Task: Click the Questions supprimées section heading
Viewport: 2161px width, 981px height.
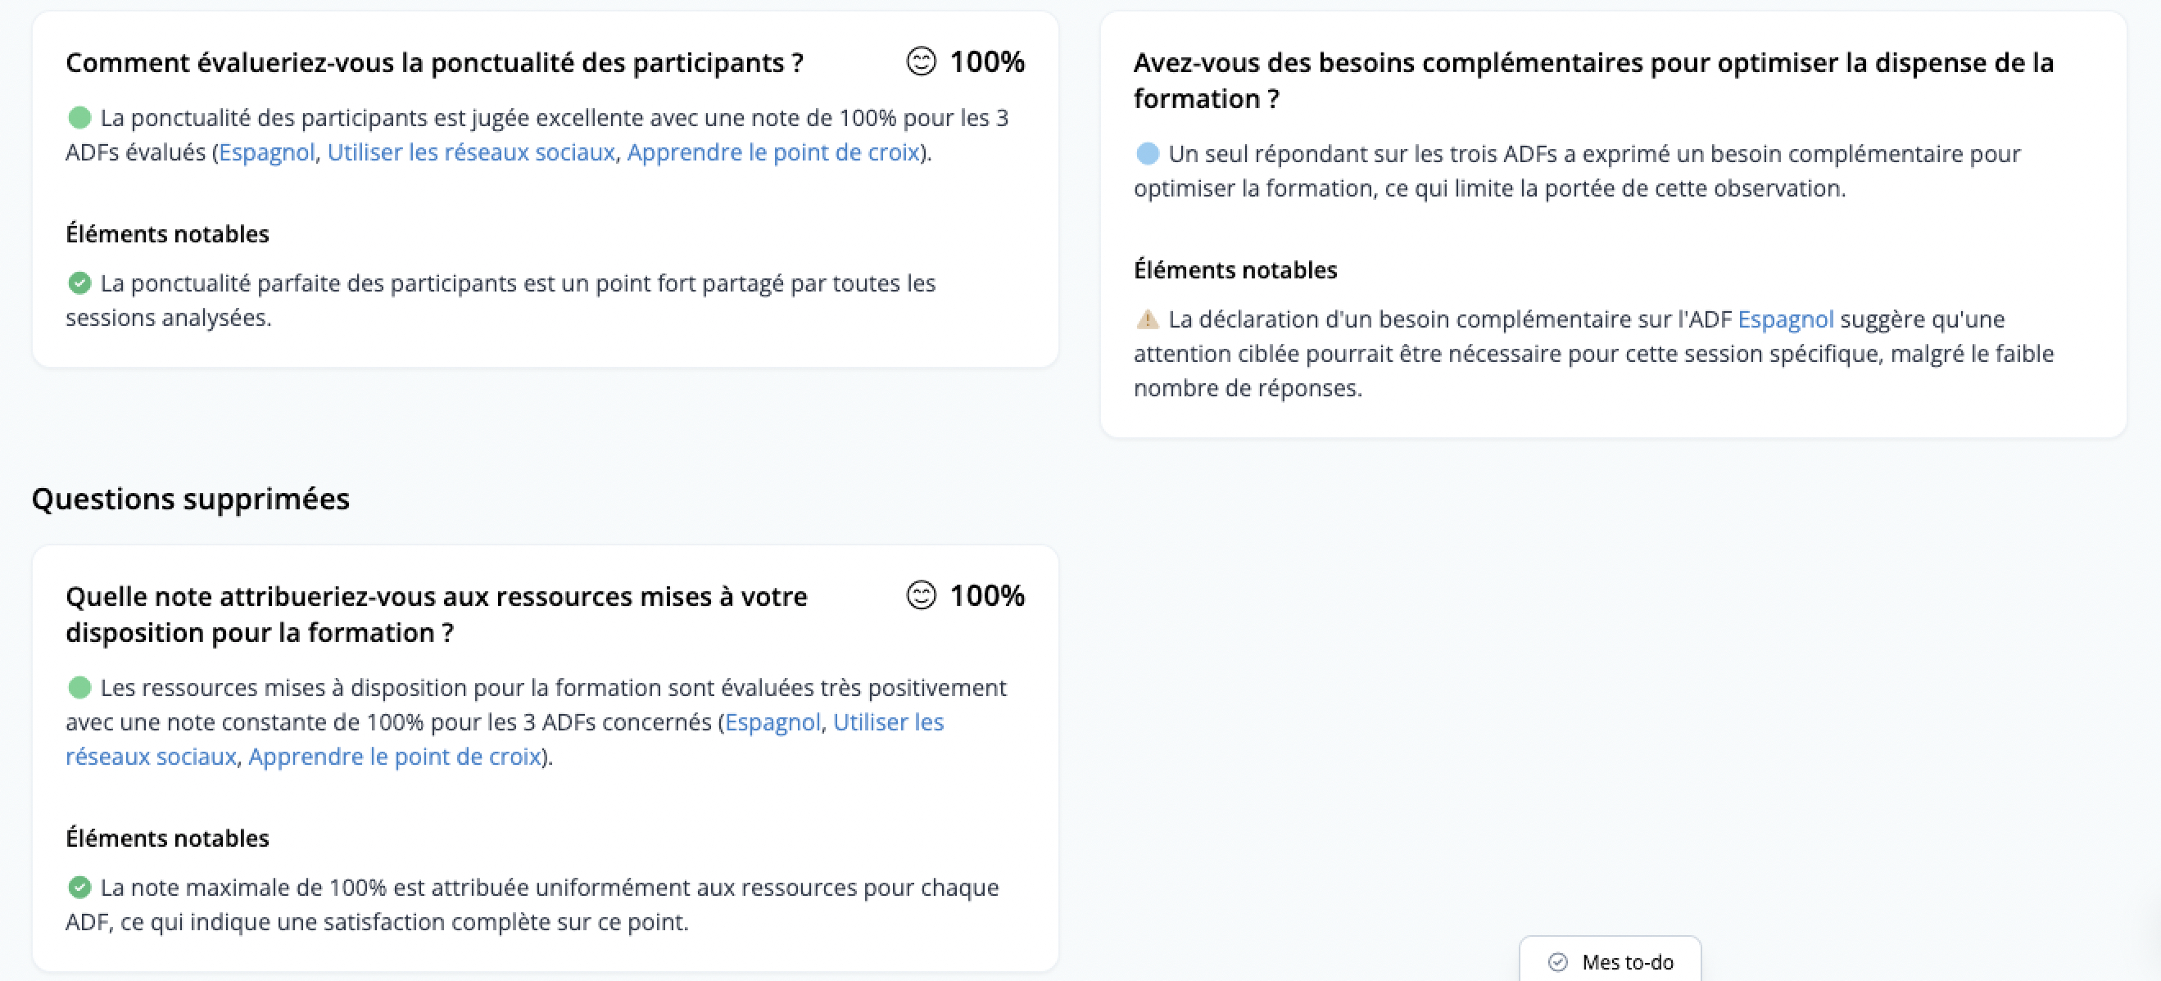Action: 190,499
